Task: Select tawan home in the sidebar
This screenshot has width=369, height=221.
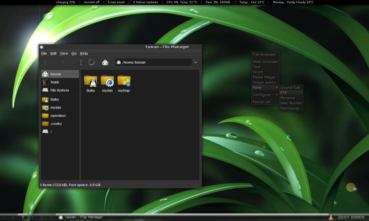Action: click(60, 74)
